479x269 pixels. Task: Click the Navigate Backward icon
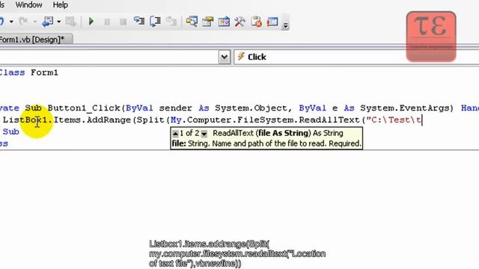pos(48,22)
